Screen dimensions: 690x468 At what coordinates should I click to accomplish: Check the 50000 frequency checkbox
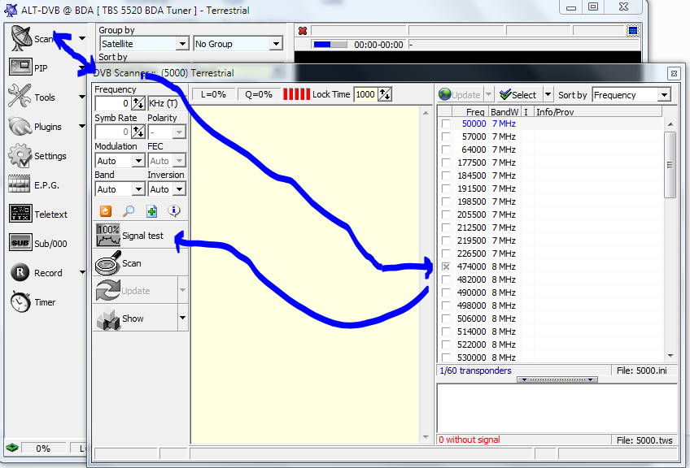pos(445,124)
